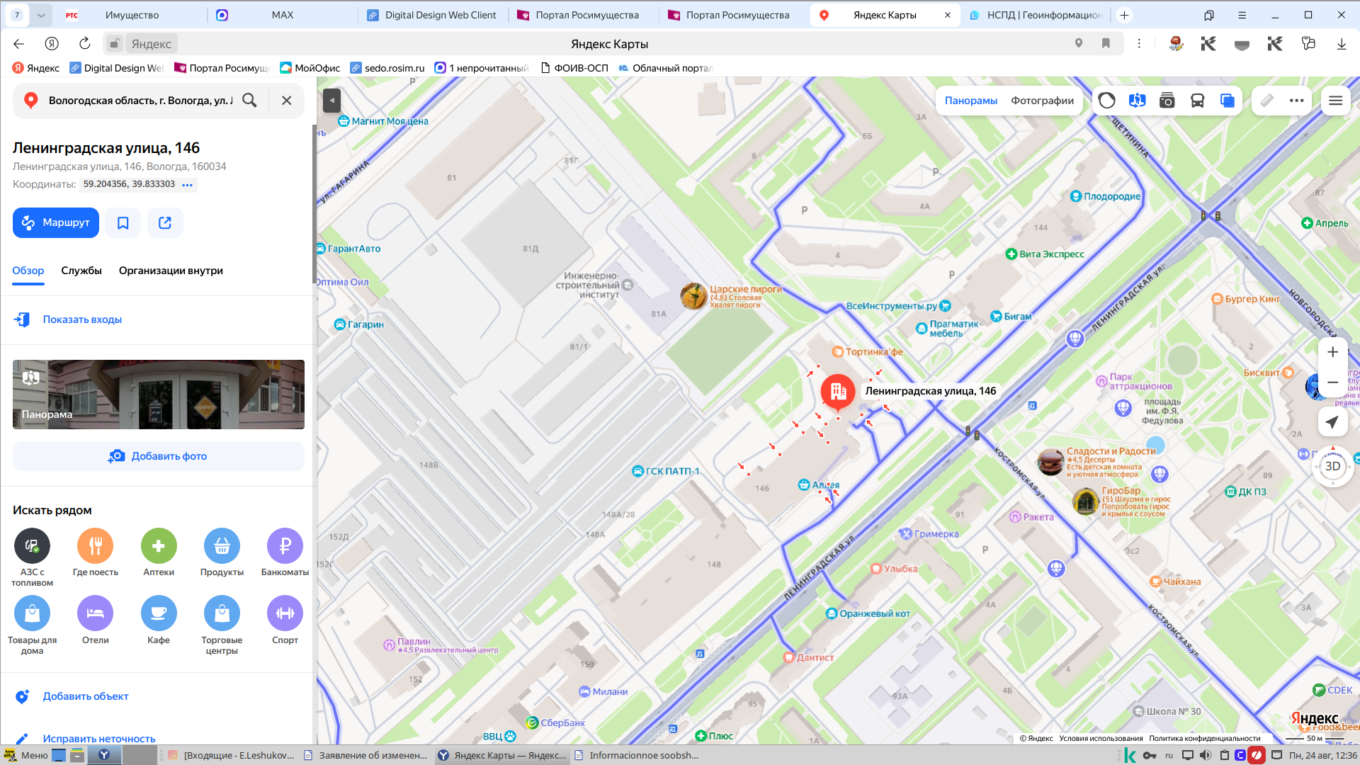Click the search magnifier in the map search box

point(249,101)
